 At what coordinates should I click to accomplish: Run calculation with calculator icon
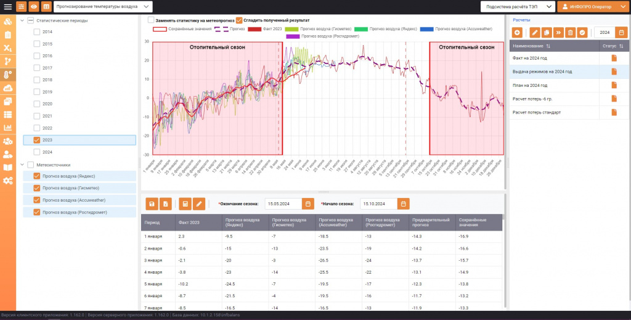185,204
